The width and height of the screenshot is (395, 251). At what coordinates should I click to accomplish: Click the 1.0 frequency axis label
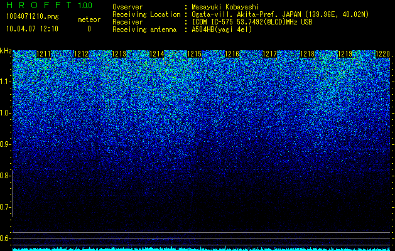coord(6,113)
